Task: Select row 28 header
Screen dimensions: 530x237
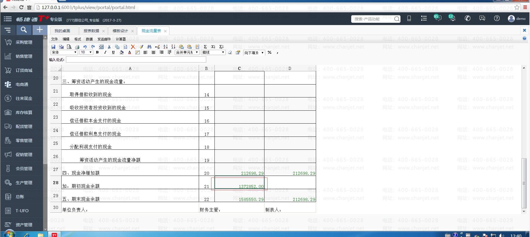Action: click(56, 182)
